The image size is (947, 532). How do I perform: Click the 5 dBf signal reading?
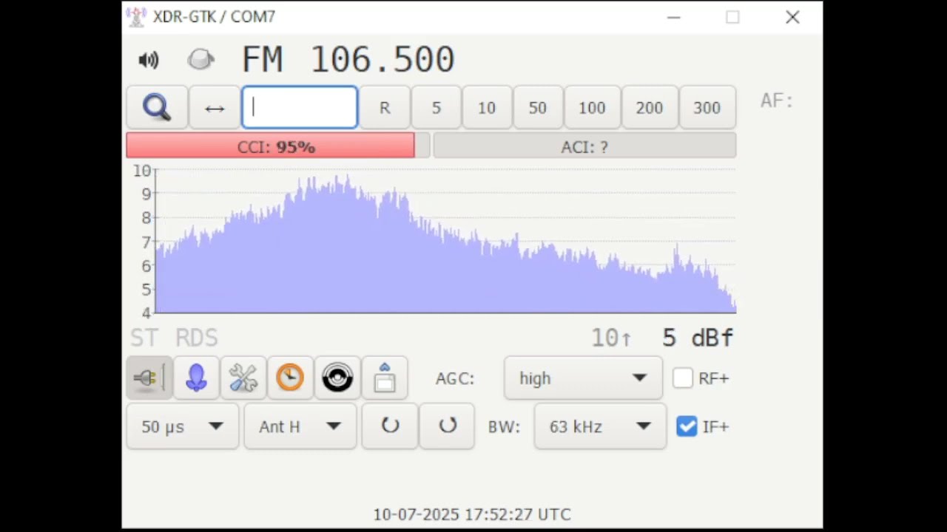click(x=698, y=338)
